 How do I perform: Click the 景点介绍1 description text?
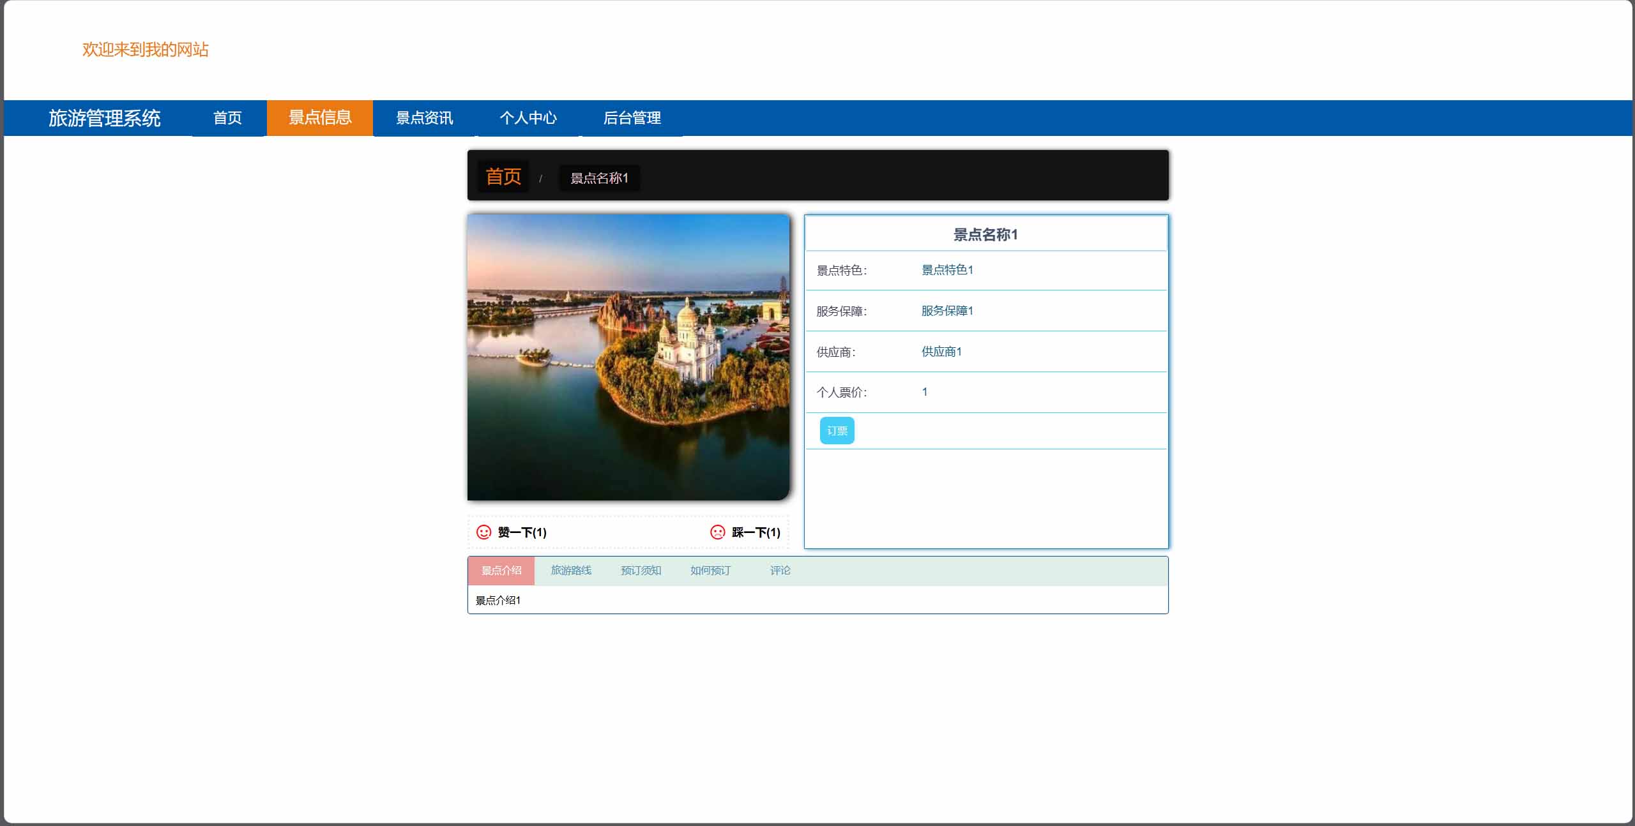(x=498, y=601)
